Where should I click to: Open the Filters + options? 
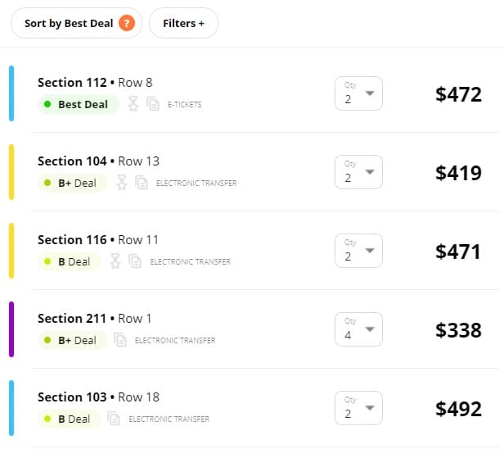click(183, 23)
